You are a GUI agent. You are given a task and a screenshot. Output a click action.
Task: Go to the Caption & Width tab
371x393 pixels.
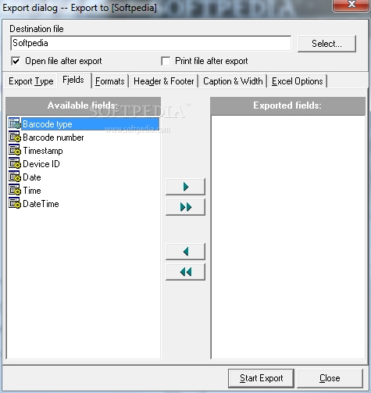233,81
